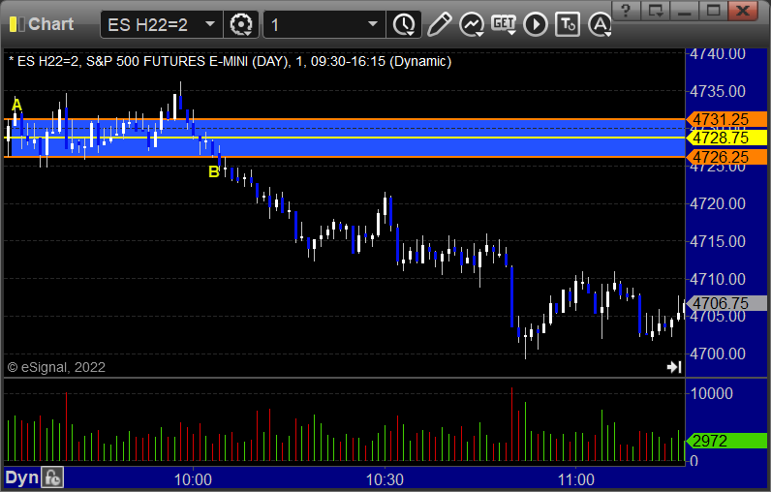The width and height of the screenshot is (771, 492).
Task: Jump to latest bar with arrow-to-bar icon
Action: pos(674,367)
